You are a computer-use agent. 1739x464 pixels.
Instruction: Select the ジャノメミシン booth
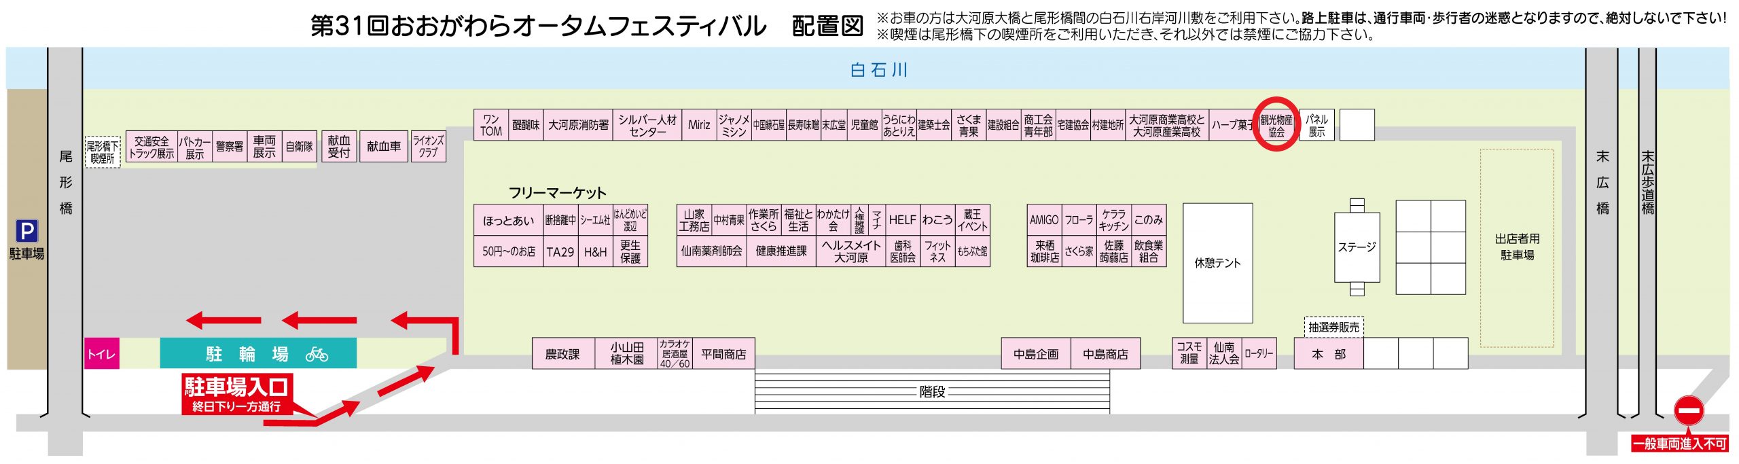(734, 125)
